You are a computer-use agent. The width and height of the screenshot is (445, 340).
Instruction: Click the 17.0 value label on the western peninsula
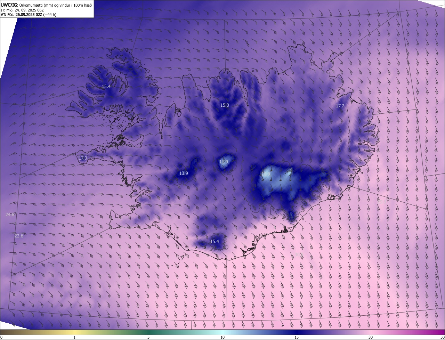(83, 158)
